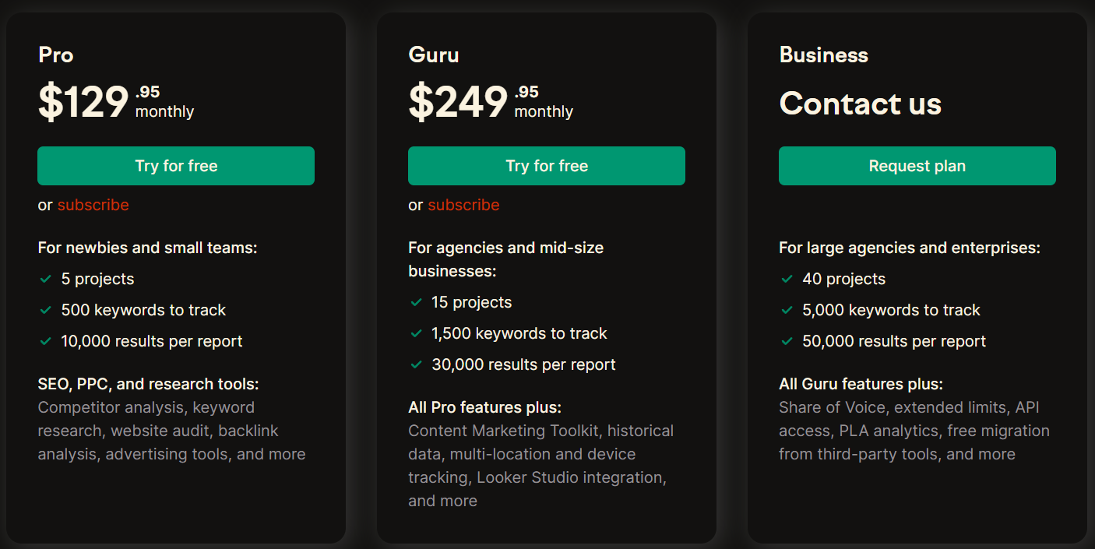Click the checkmark beside 40 projects

(x=787, y=279)
